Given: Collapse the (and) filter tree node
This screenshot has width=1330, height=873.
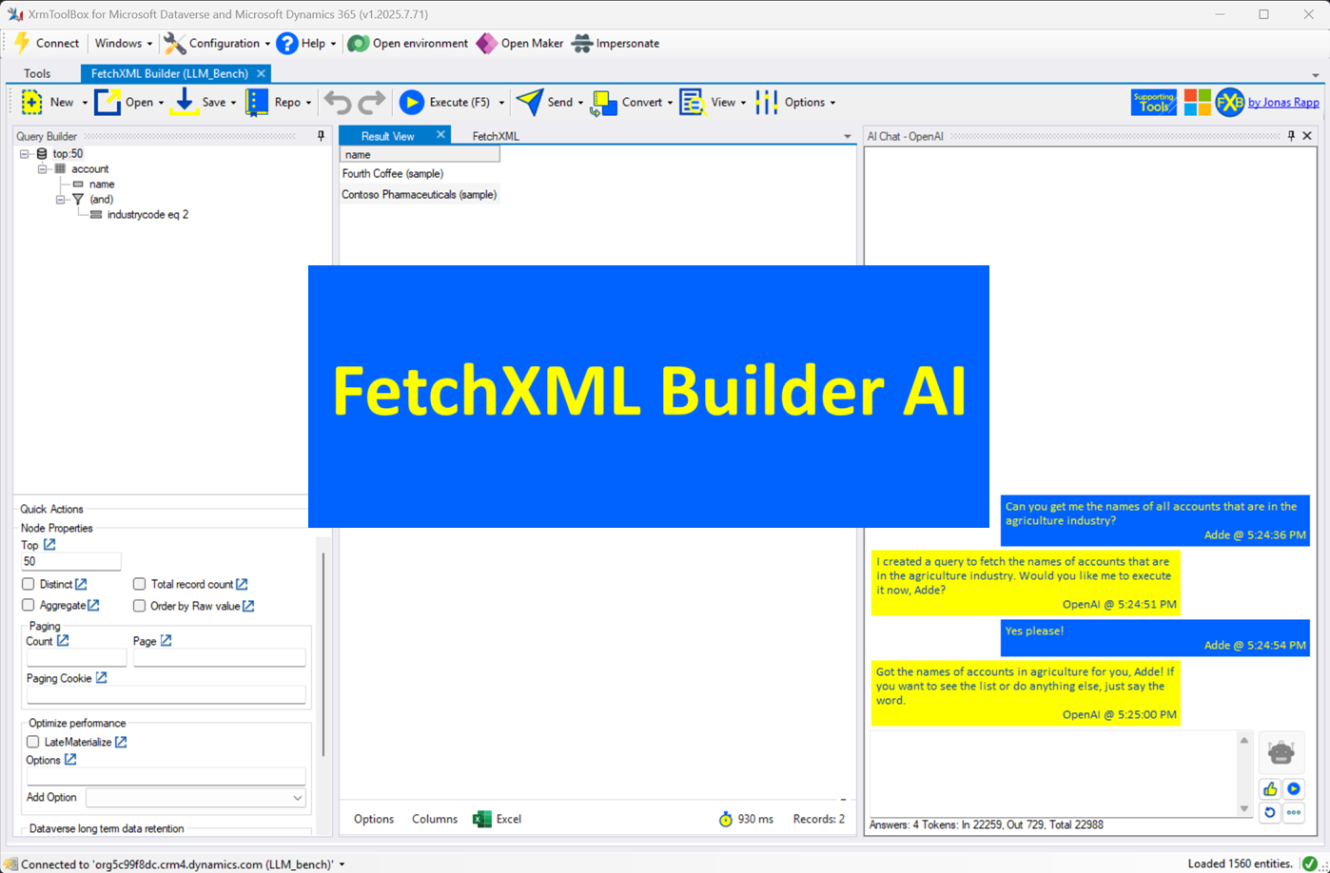Looking at the screenshot, I should coord(61,200).
